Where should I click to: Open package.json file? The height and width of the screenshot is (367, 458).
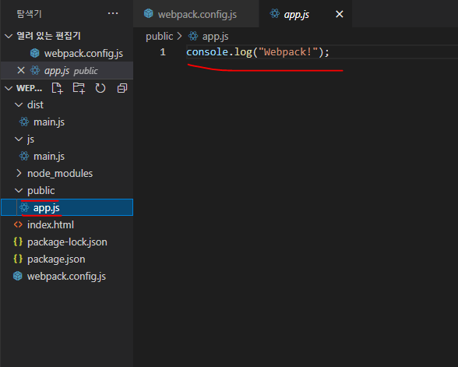[x=67, y=259]
